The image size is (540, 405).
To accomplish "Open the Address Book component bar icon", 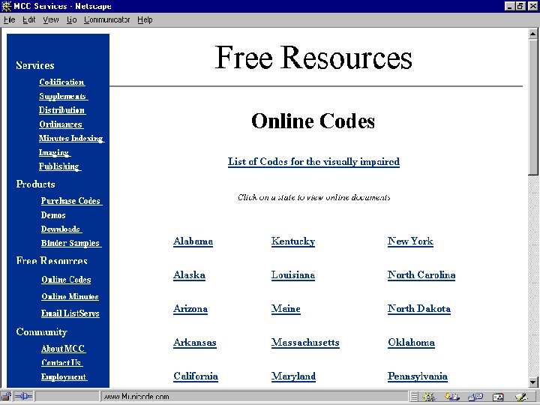I will pos(498,397).
